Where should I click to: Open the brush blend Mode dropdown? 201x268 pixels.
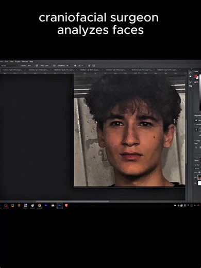coord(9,66)
